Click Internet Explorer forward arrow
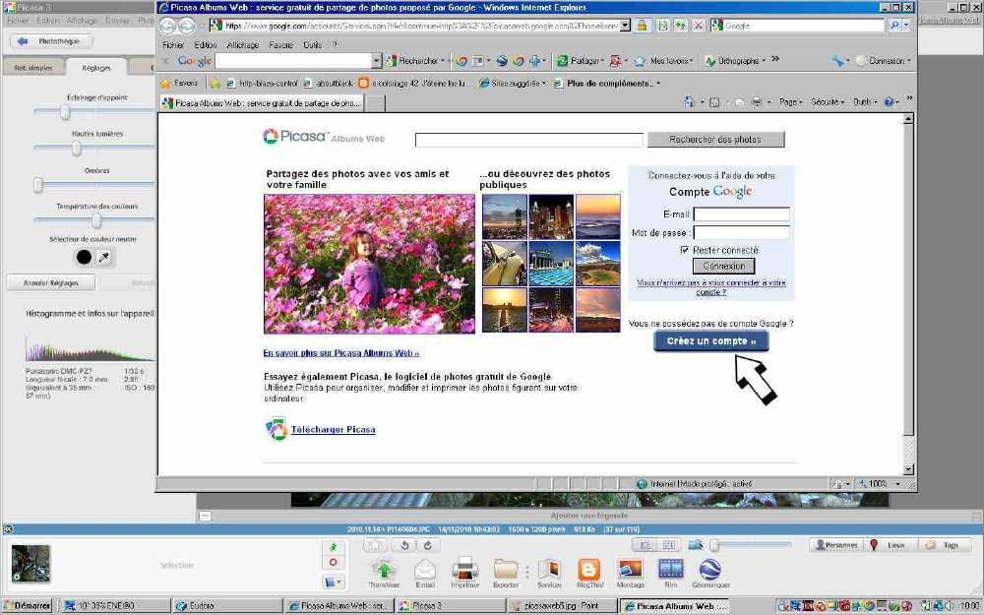This screenshot has width=984, height=615. tap(187, 26)
